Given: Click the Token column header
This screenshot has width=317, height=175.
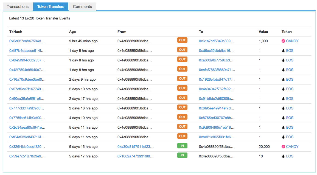Looking at the screenshot, I should pos(287,32).
